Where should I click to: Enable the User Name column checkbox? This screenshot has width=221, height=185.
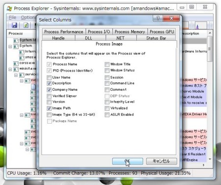tap(49, 78)
